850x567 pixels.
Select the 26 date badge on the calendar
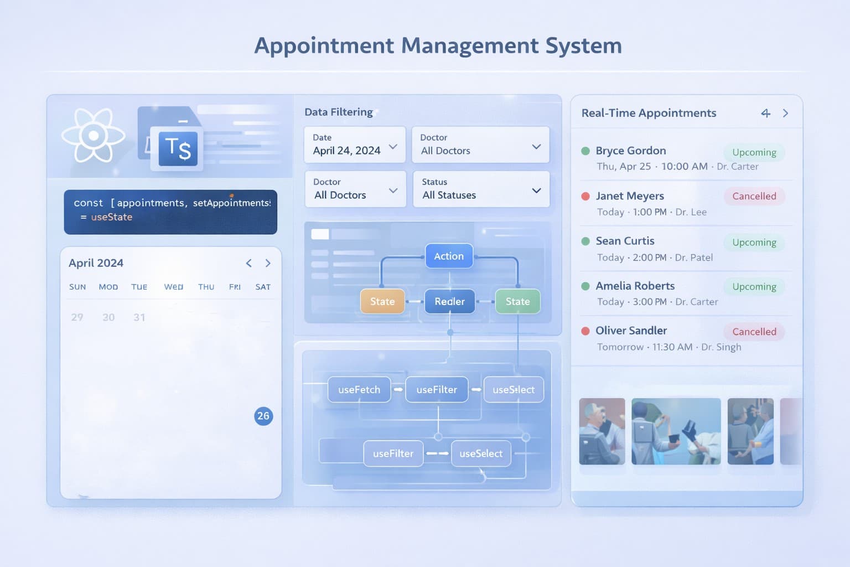coord(264,416)
